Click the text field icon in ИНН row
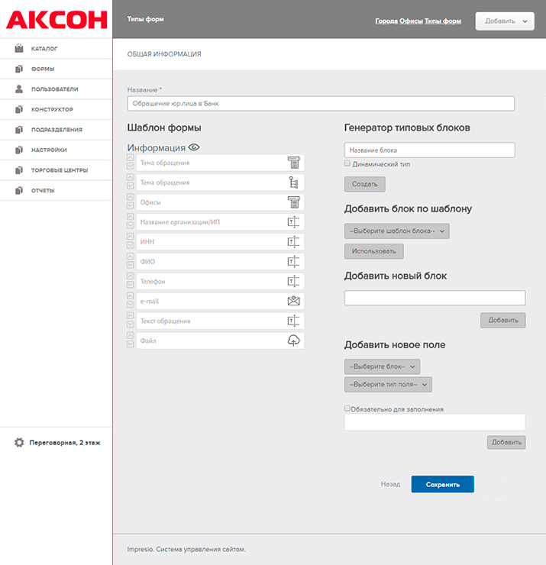 click(294, 242)
